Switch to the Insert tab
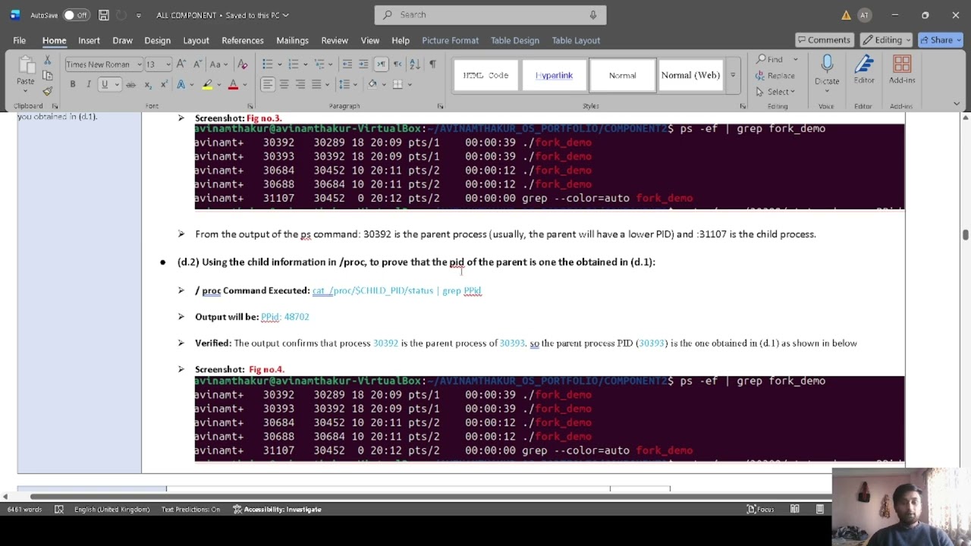This screenshot has height=546, width=971. (89, 40)
